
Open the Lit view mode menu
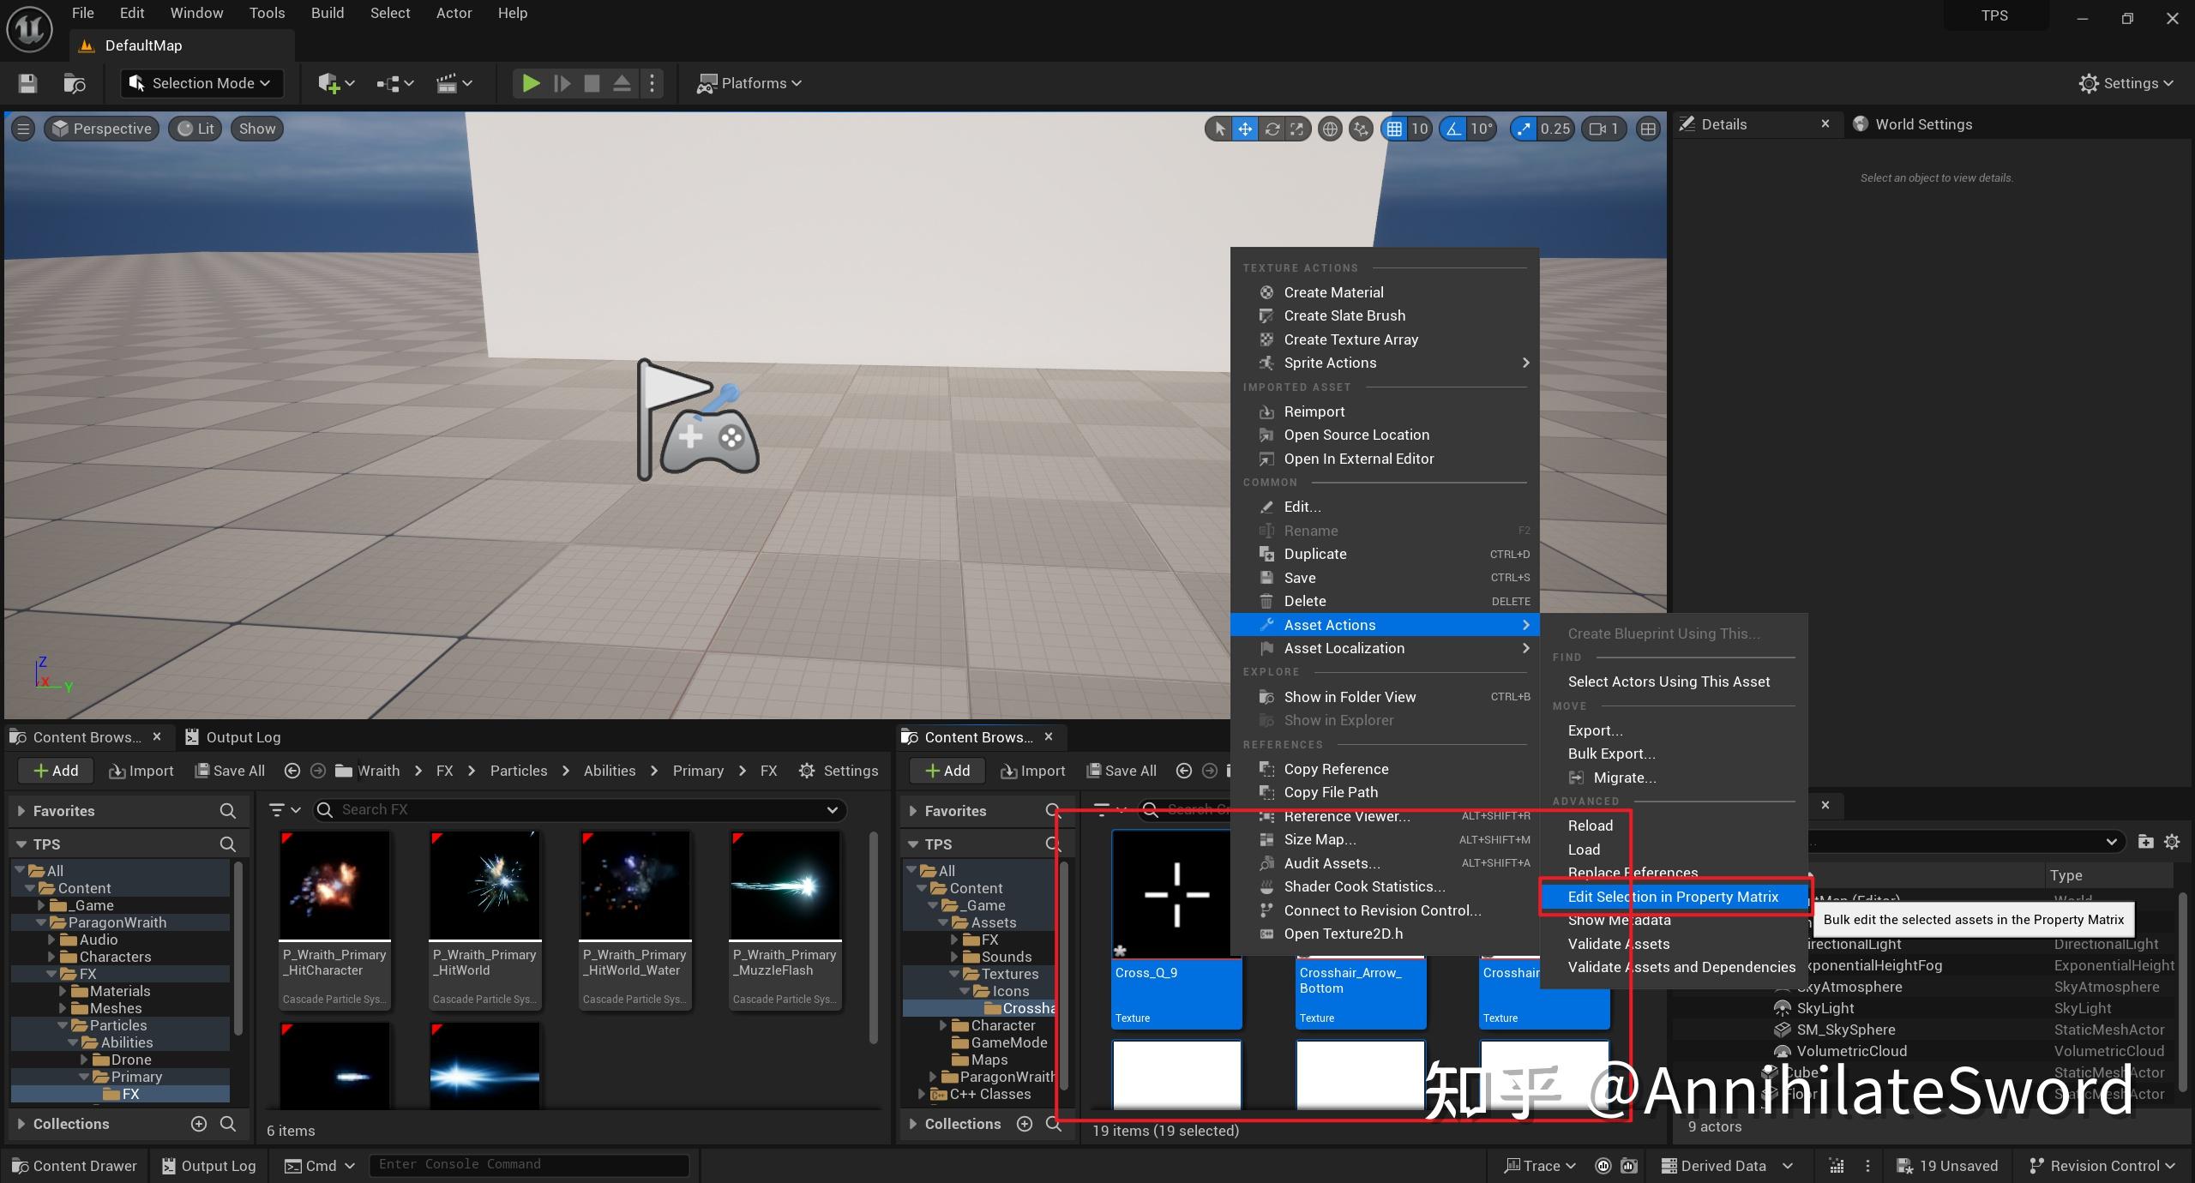(x=195, y=129)
